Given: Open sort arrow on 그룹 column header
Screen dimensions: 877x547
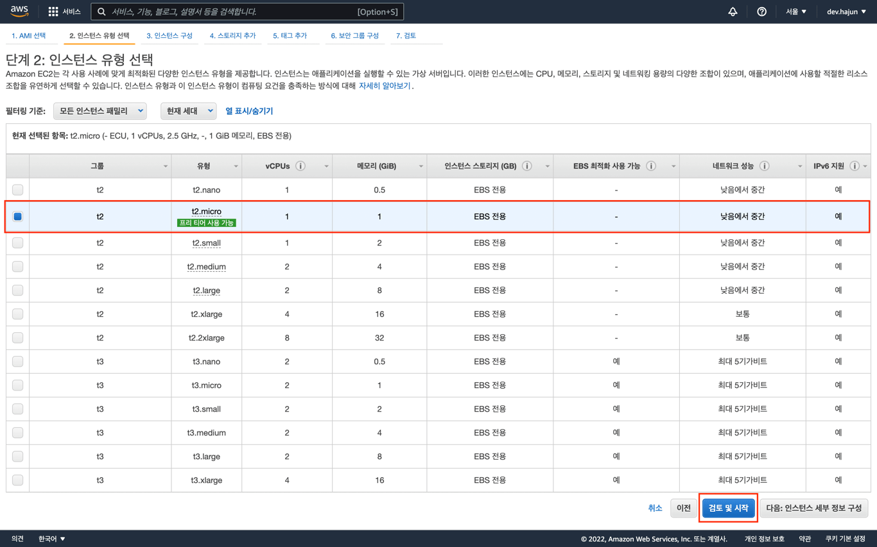Looking at the screenshot, I should coord(165,167).
